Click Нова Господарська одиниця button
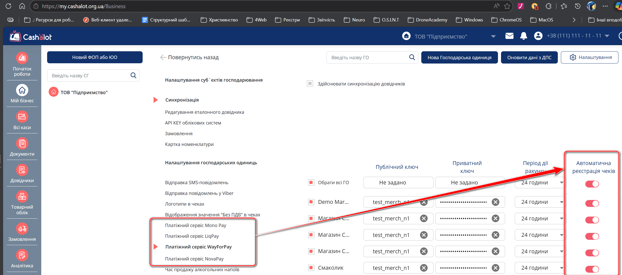 pyautogui.click(x=459, y=57)
